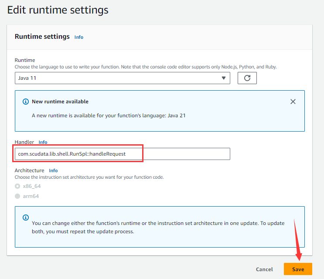Dismiss the New runtime available notice
This screenshot has height=279, width=324.
[293, 102]
